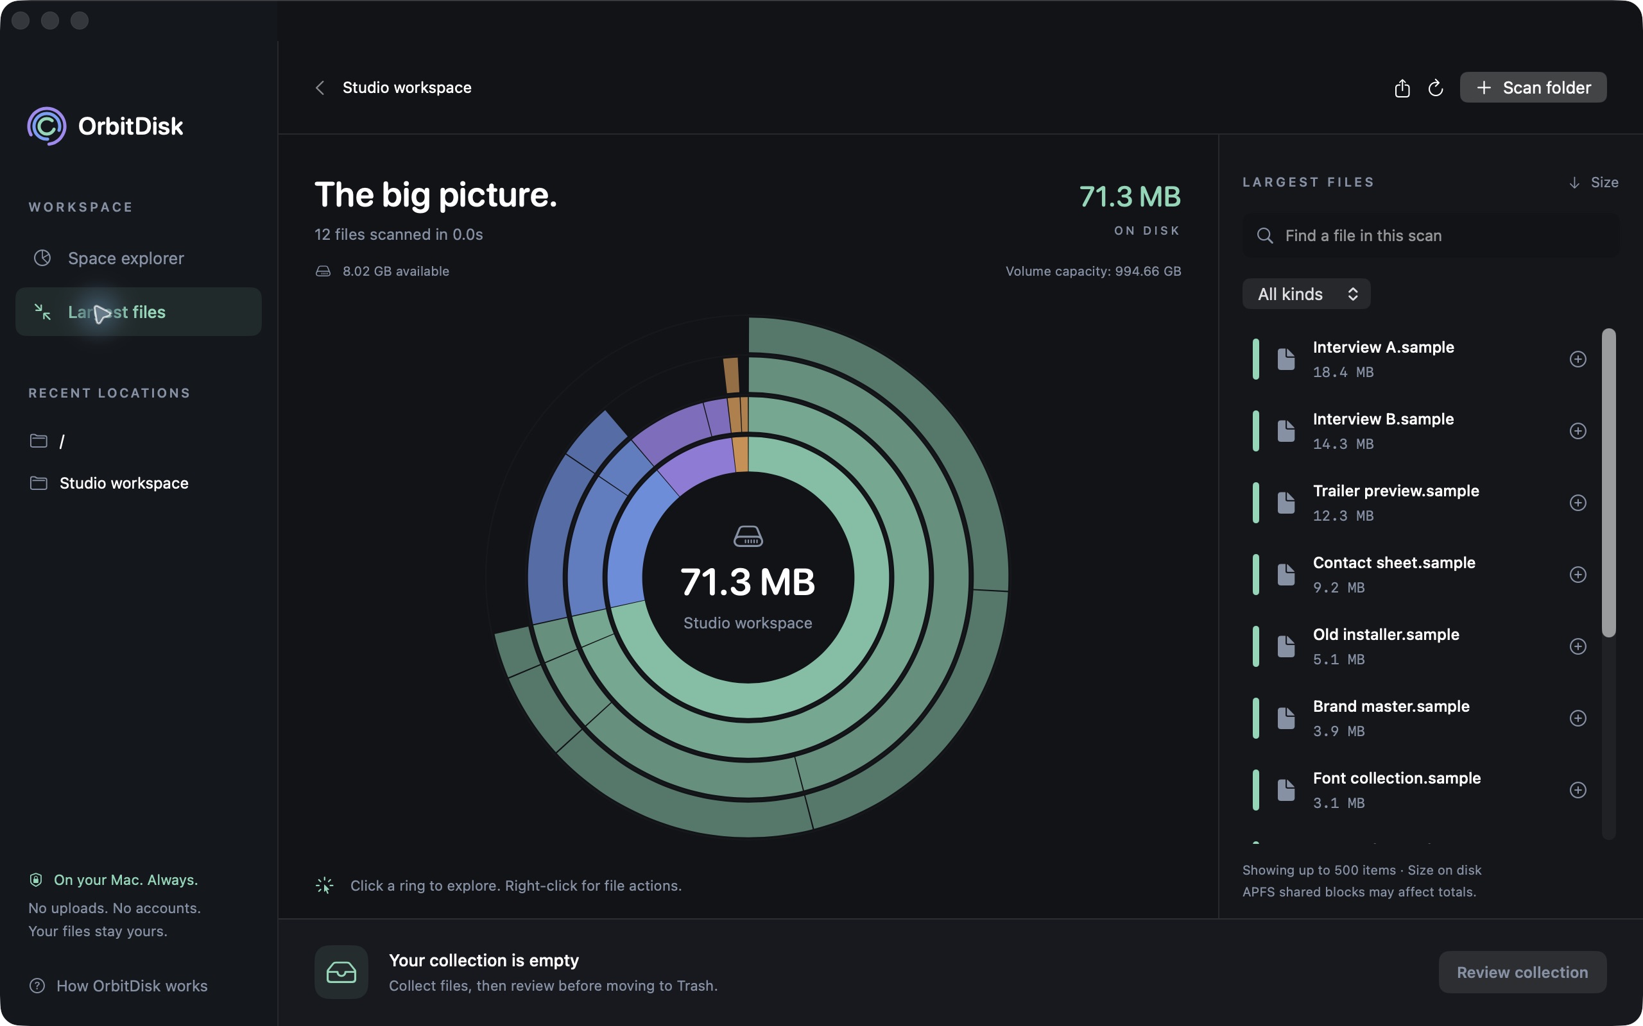1643x1026 pixels.
Task: Add Trailer preview.sample to the collection
Action: [x=1578, y=503]
